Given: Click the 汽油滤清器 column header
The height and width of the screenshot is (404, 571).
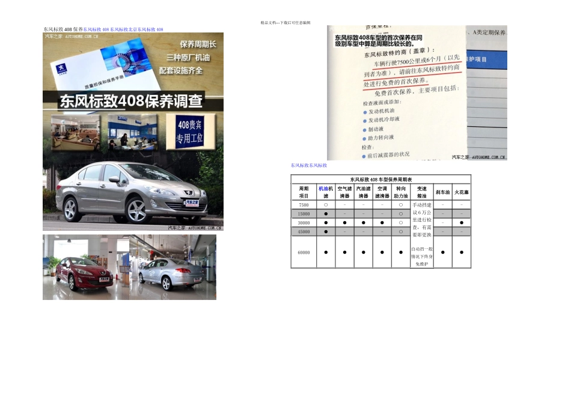Looking at the screenshot, I should pyautogui.click(x=363, y=192).
